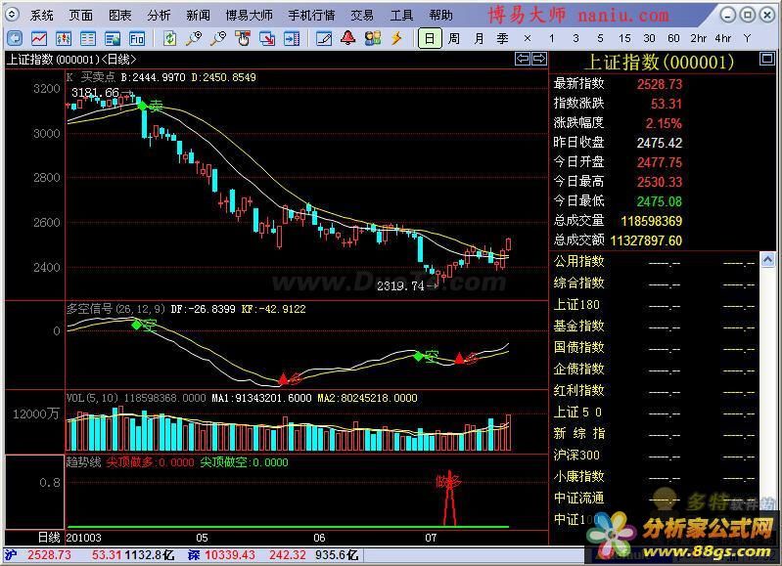782x566 pixels.
Task: Open the 手机行情 menu
Action: (311, 16)
